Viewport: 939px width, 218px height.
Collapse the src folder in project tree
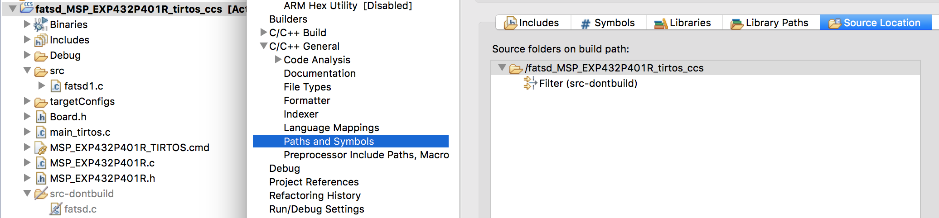tap(27, 71)
